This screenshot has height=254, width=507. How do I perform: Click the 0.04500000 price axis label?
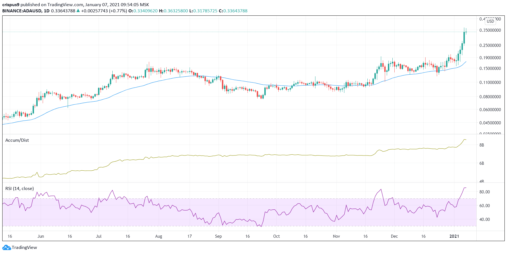pos(490,123)
